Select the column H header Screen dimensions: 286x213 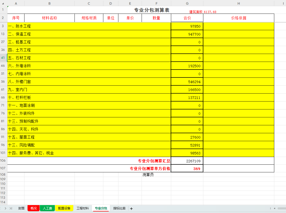239,3
